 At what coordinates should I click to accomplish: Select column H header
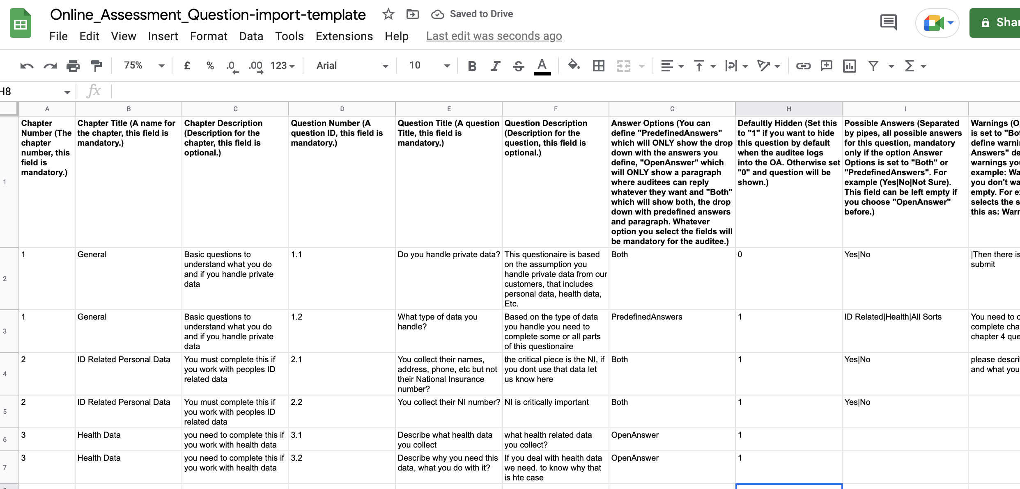[x=788, y=109]
